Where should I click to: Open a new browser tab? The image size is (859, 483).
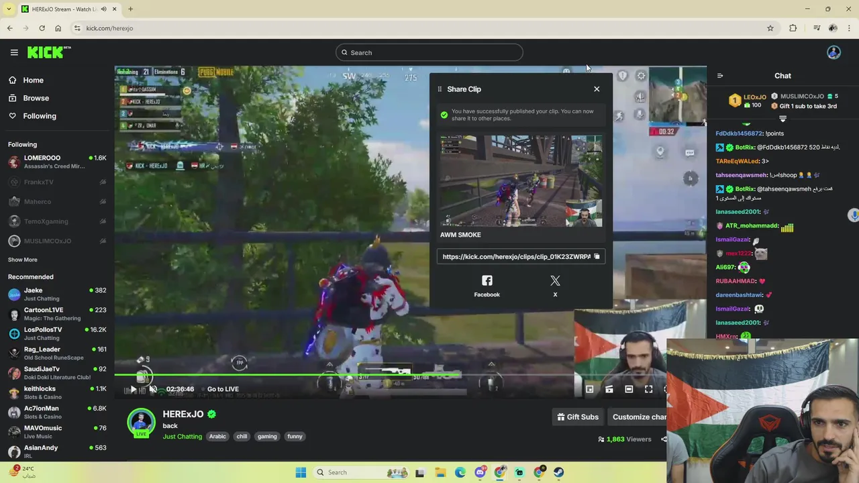tap(130, 9)
